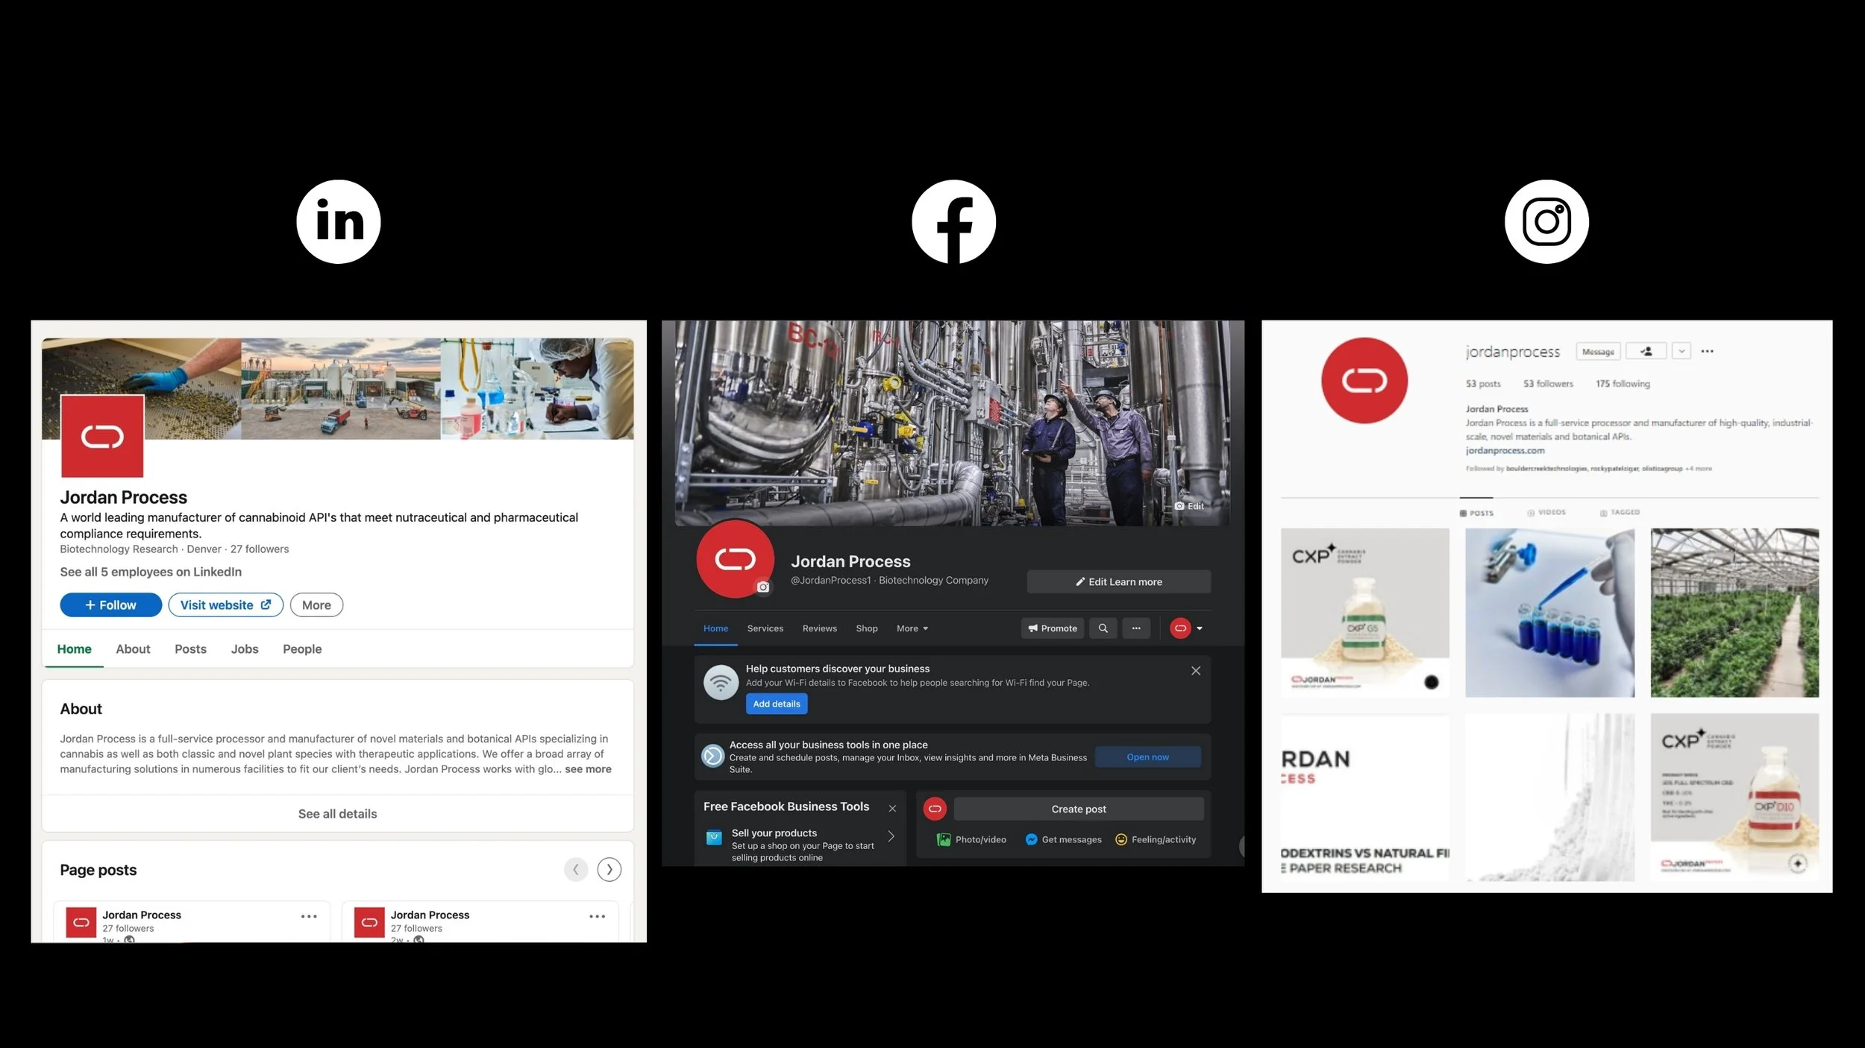Select Facebook Home tab
The image size is (1865, 1048).
pos(715,628)
